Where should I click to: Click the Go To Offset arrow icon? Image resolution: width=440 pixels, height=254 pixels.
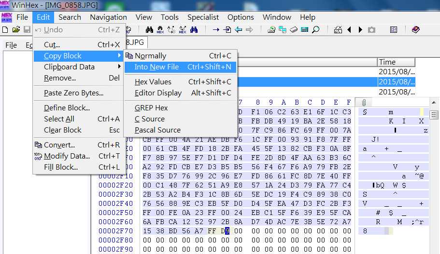coord(216,29)
